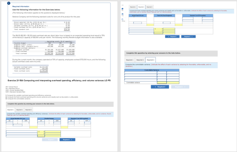Click the Print icon in sidebar
The image size is (237, 152).
(x=123, y=14)
